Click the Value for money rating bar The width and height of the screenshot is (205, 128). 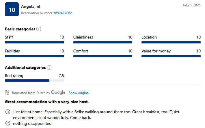[x=171, y=56]
